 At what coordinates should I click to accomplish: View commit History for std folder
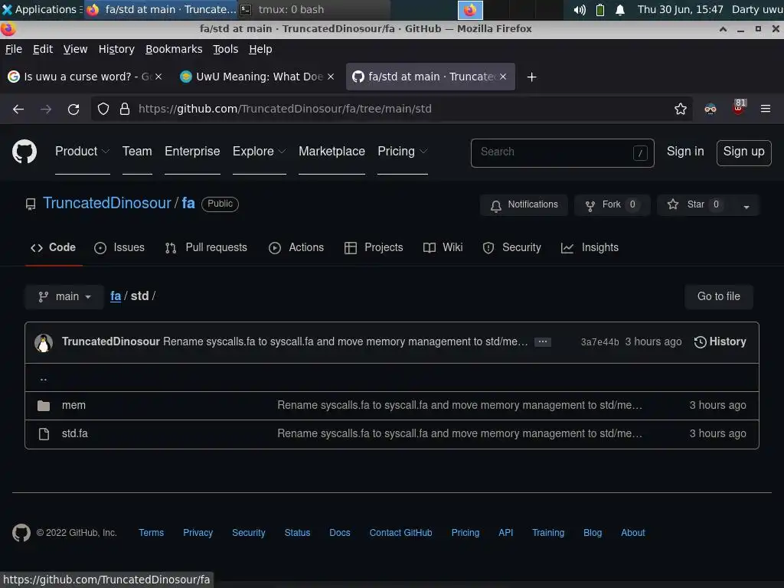tap(720, 342)
